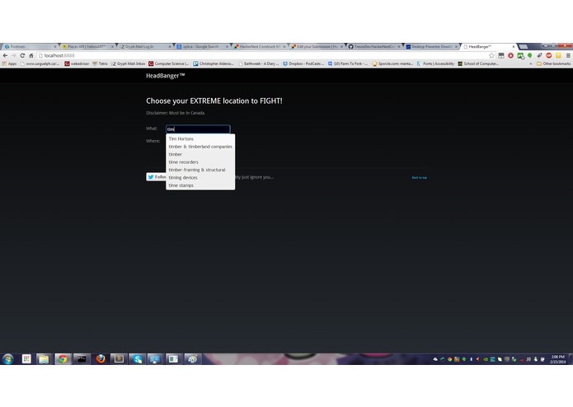Select the 'timing devices' suggestion
This screenshot has width=573, height=407.
[x=200, y=177]
